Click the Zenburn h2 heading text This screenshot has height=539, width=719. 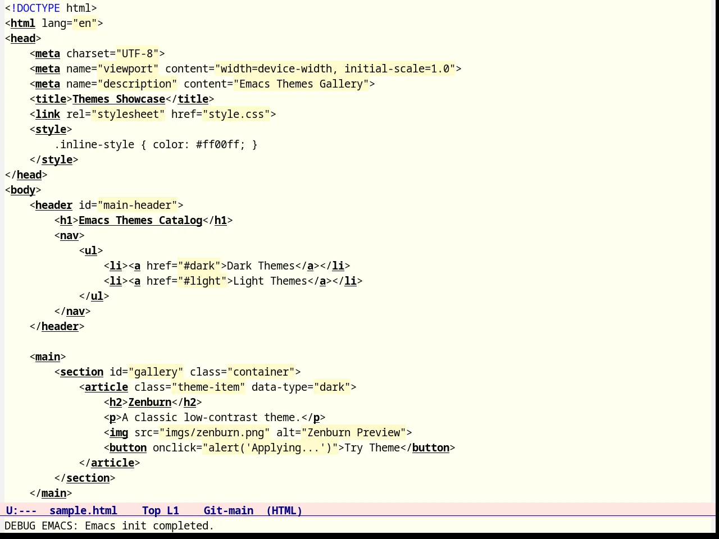tap(149, 402)
